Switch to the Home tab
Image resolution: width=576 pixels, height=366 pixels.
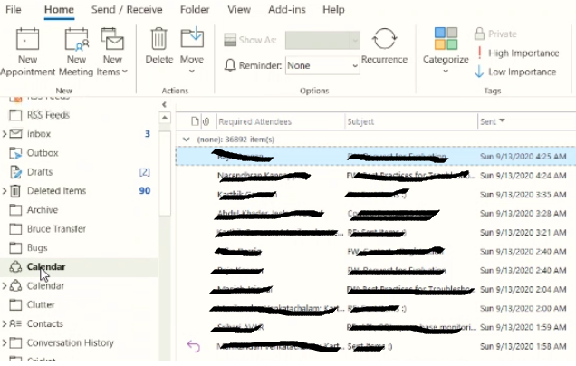(59, 9)
